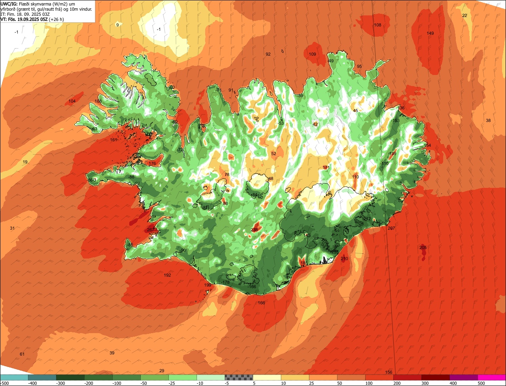Click the -50 to -25 legend swatch
The image size is (506, 386).
pos(155,377)
